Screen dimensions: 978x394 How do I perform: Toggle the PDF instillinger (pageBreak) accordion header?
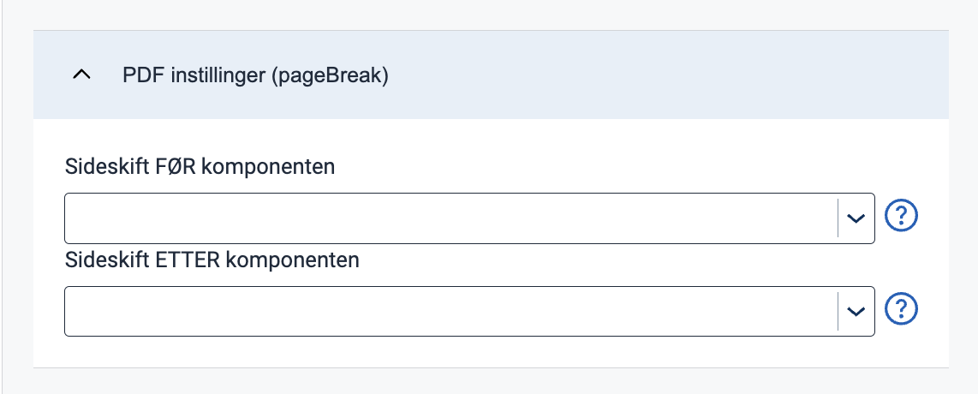[491, 75]
